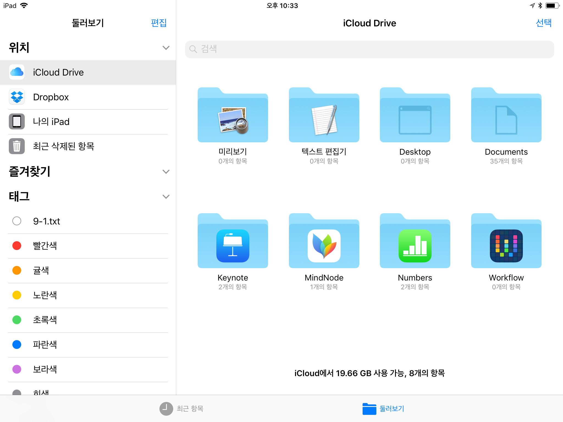Switch to the 둘러보기 tab

click(x=383, y=409)
